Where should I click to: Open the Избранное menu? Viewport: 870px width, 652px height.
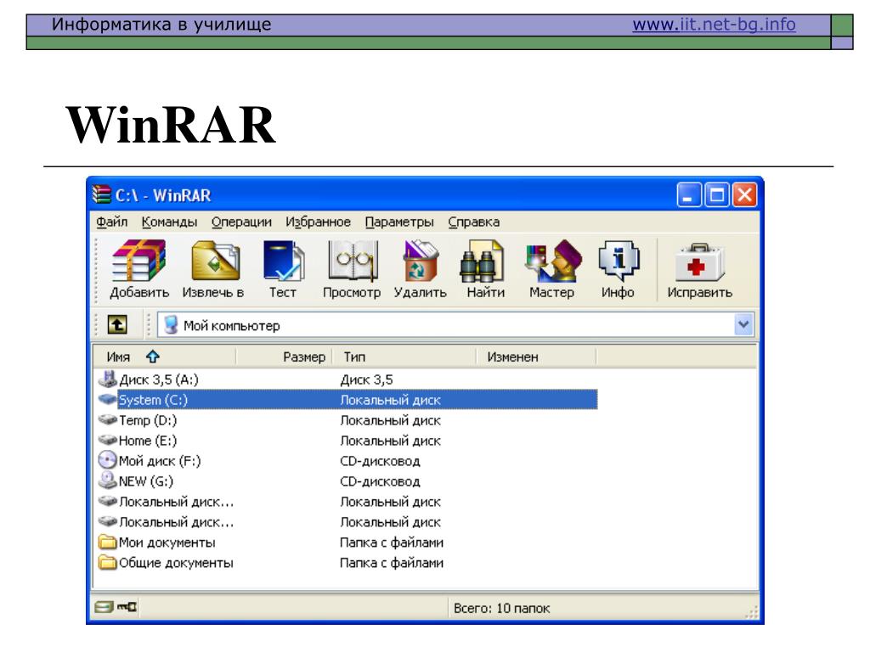pos(318,222)
